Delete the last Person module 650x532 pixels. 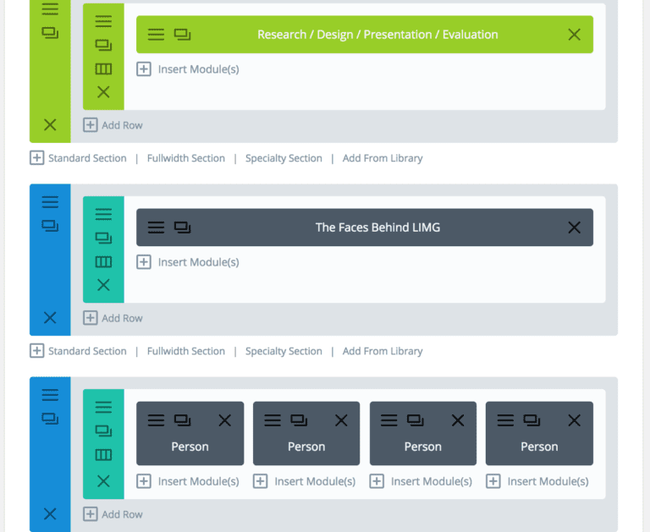point(574,420)
